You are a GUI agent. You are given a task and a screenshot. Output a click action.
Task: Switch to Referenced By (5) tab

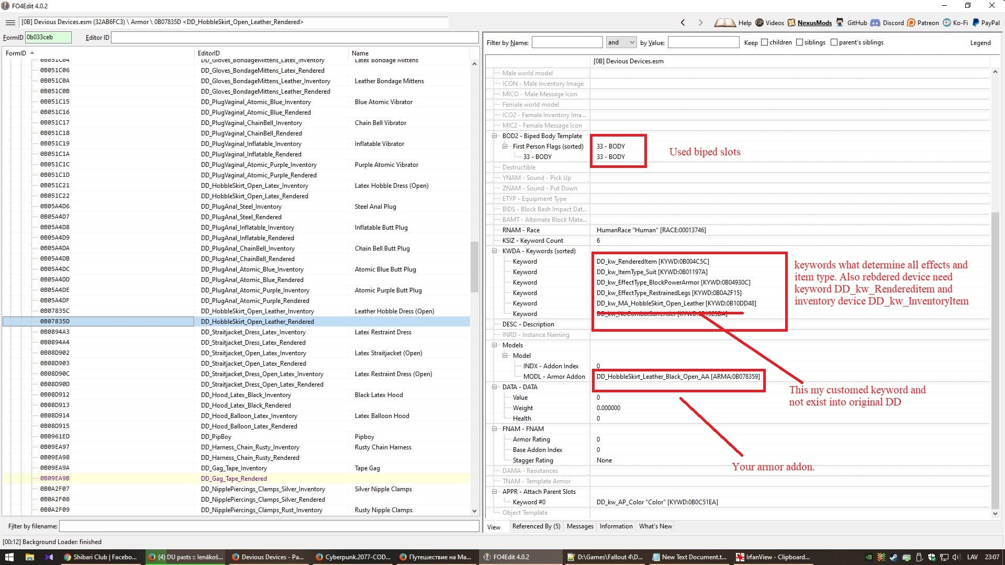point(536,526)
